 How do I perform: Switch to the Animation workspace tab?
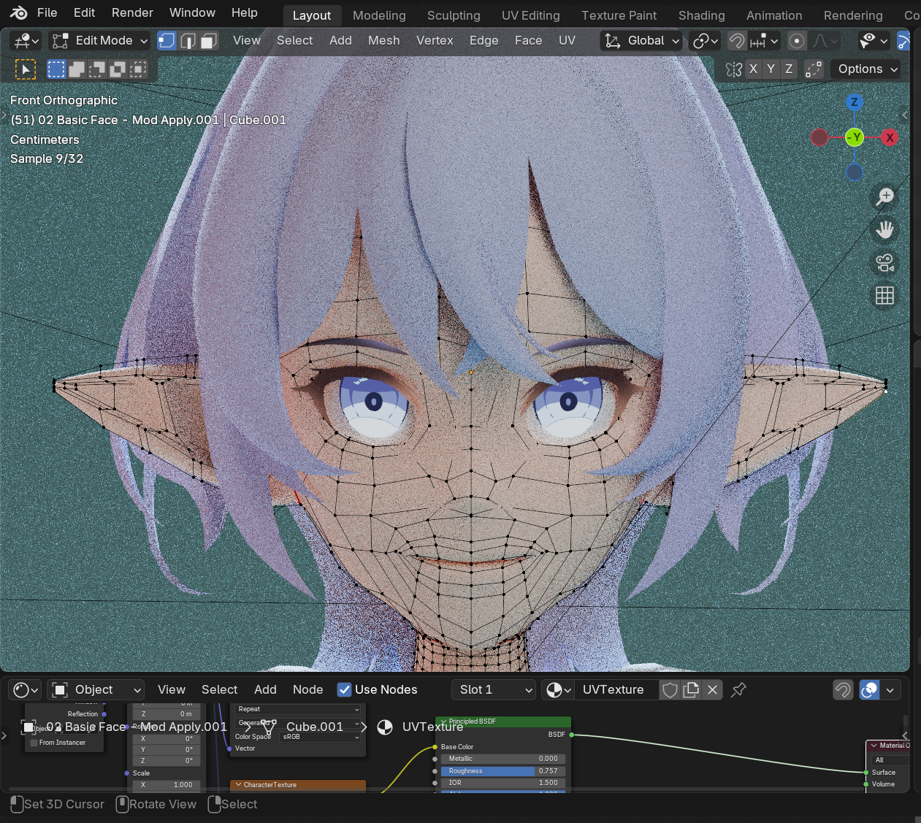tap(774, 15)
